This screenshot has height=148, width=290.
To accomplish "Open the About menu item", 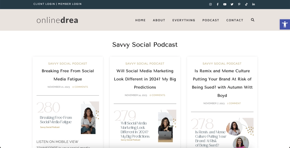I will 159,20.
